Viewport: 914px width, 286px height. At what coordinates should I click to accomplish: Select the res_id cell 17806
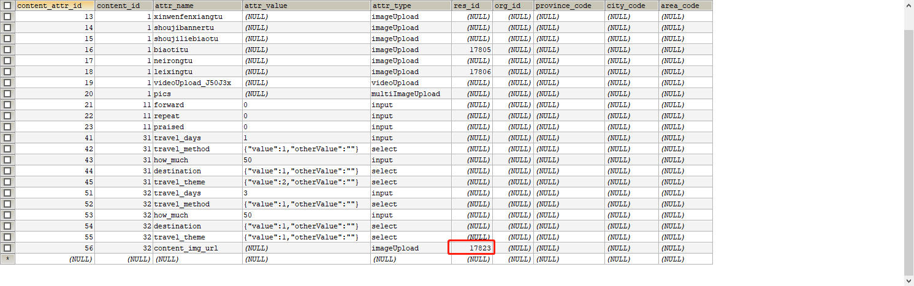point(472,72)
